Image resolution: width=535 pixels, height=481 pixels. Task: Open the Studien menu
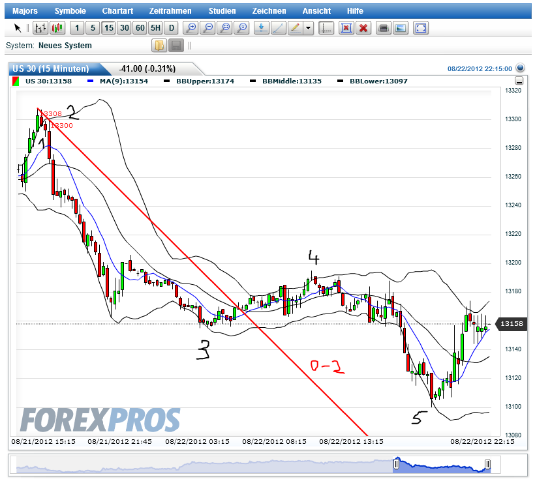pyautogui.click(x=222, y=10)
